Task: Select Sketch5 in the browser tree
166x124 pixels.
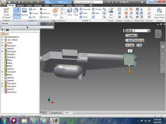Action: 11,78
